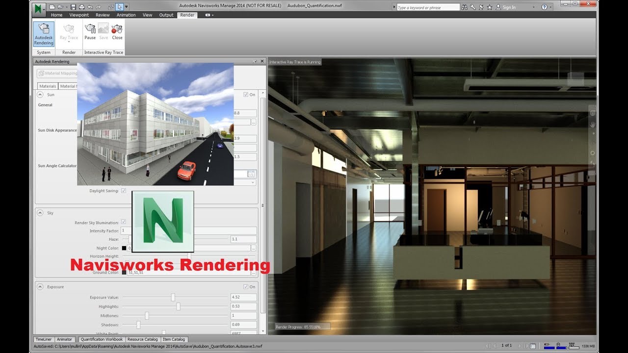Open the Home ribbon tab
The height and width of the screenshot is (353, 628).
(x=57, y=15)
